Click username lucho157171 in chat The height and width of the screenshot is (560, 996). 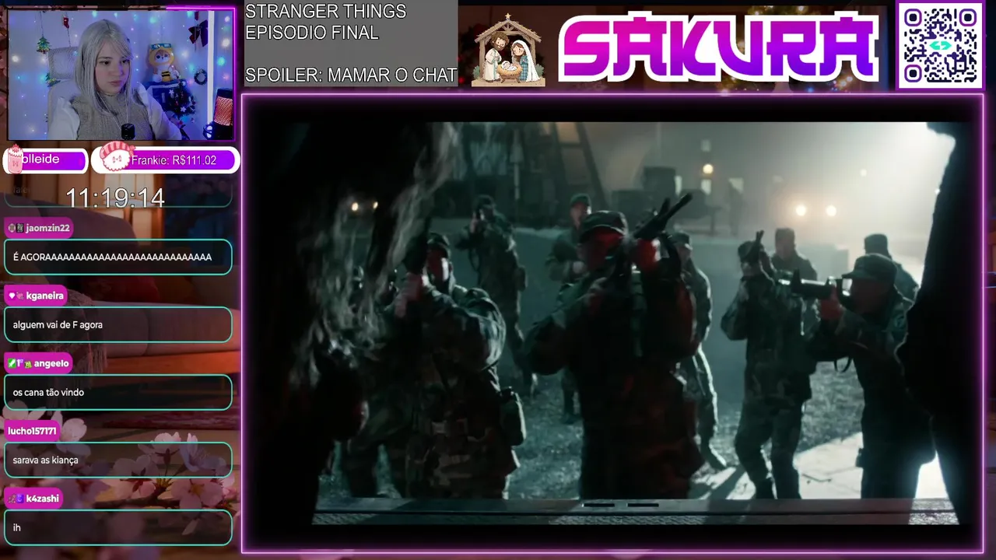coord(32,431)
